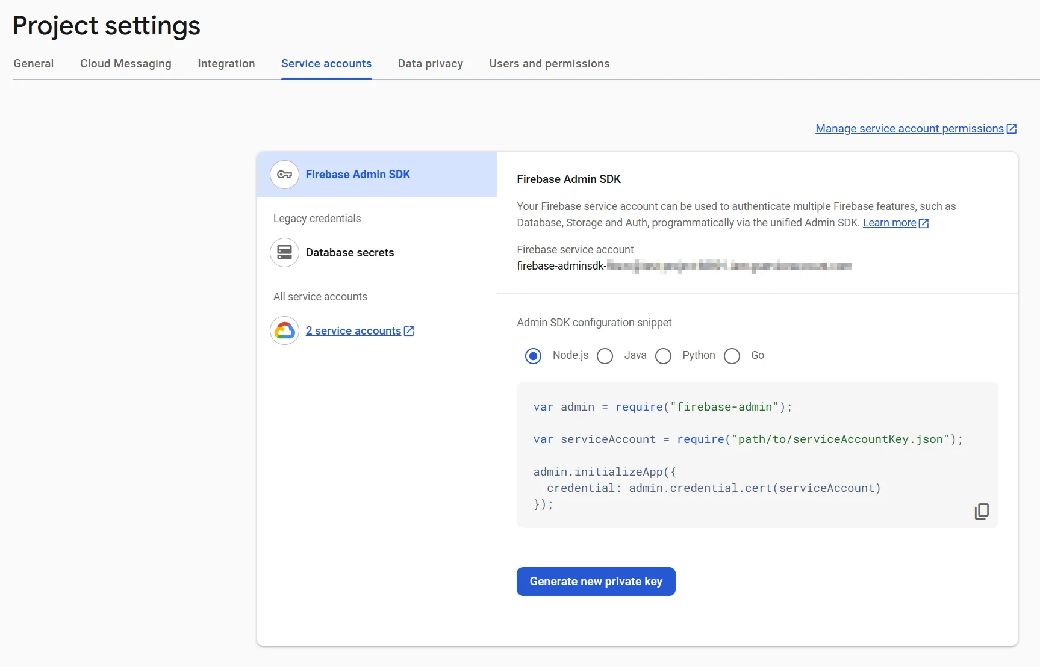The image size is (1040, 667).
Task: Switch to Cloud Messaging tab
Action: point(125,64)
